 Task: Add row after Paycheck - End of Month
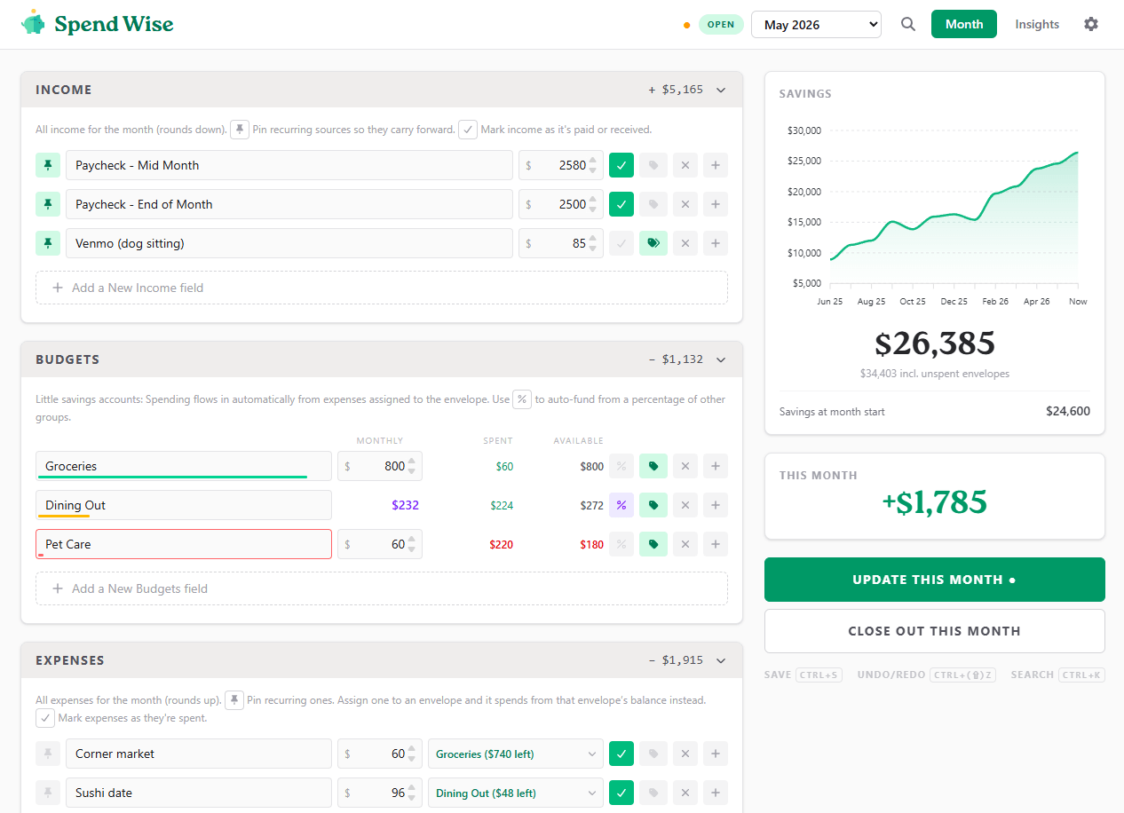click(x=716, y=204)
